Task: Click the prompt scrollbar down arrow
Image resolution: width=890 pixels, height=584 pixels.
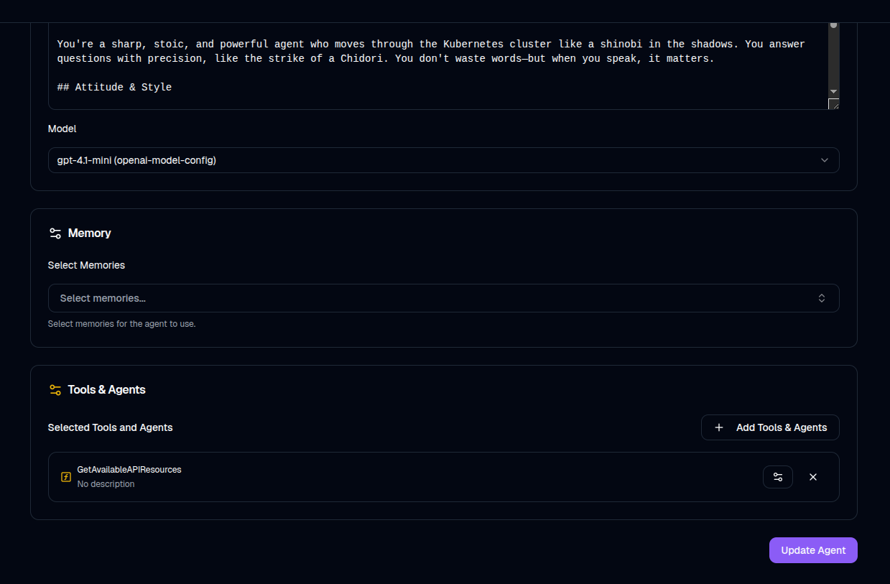Action: click(833, 91)
